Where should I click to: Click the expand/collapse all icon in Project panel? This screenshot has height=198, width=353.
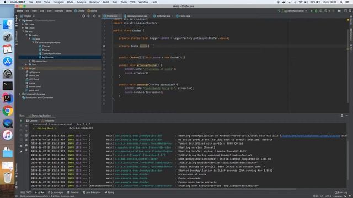point(89,16)
